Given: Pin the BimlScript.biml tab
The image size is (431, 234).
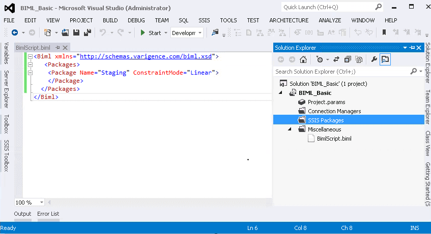Looking at the screenshot, I should pyautogui.click(x=58, y=48).
